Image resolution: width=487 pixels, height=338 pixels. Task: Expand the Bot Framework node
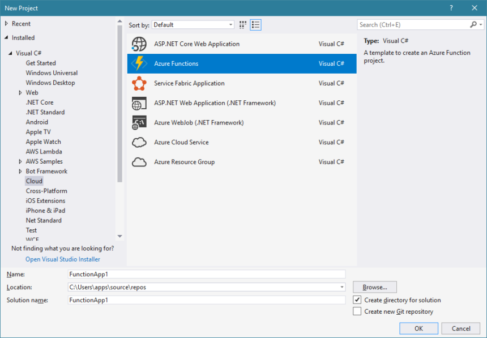click(x=20, y=171)
